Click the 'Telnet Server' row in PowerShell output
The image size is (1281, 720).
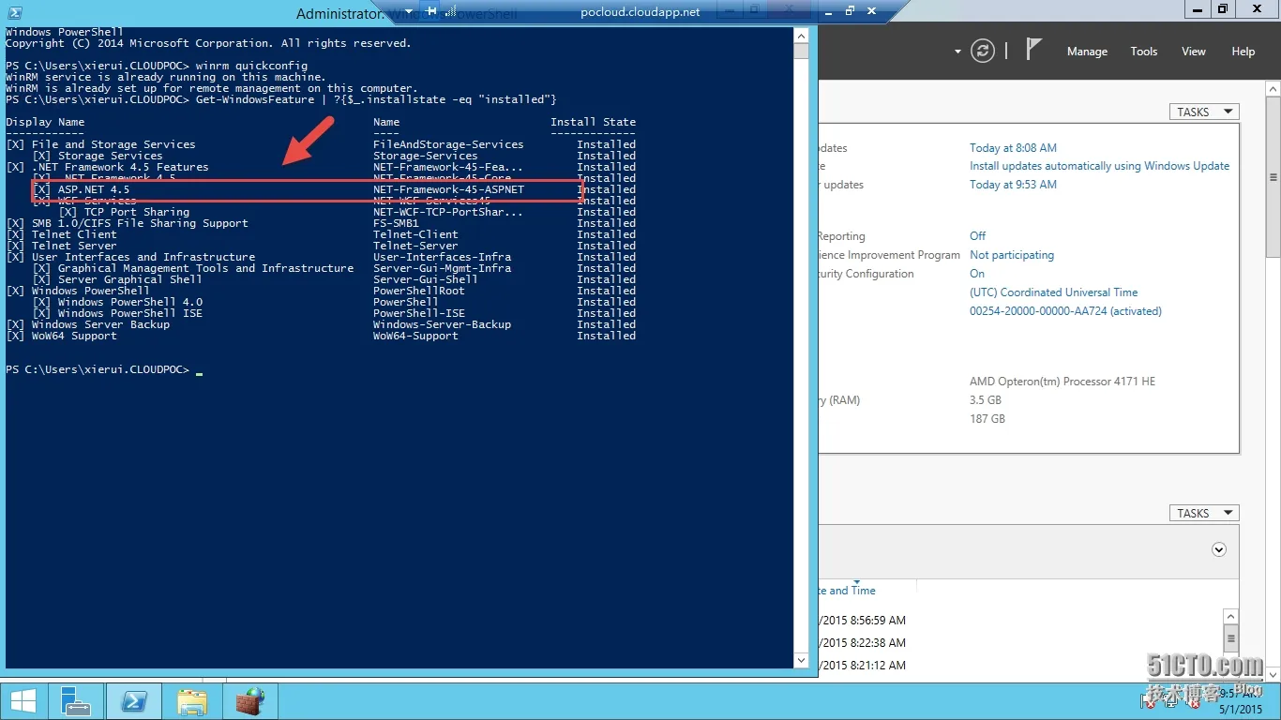pos(321,246)
